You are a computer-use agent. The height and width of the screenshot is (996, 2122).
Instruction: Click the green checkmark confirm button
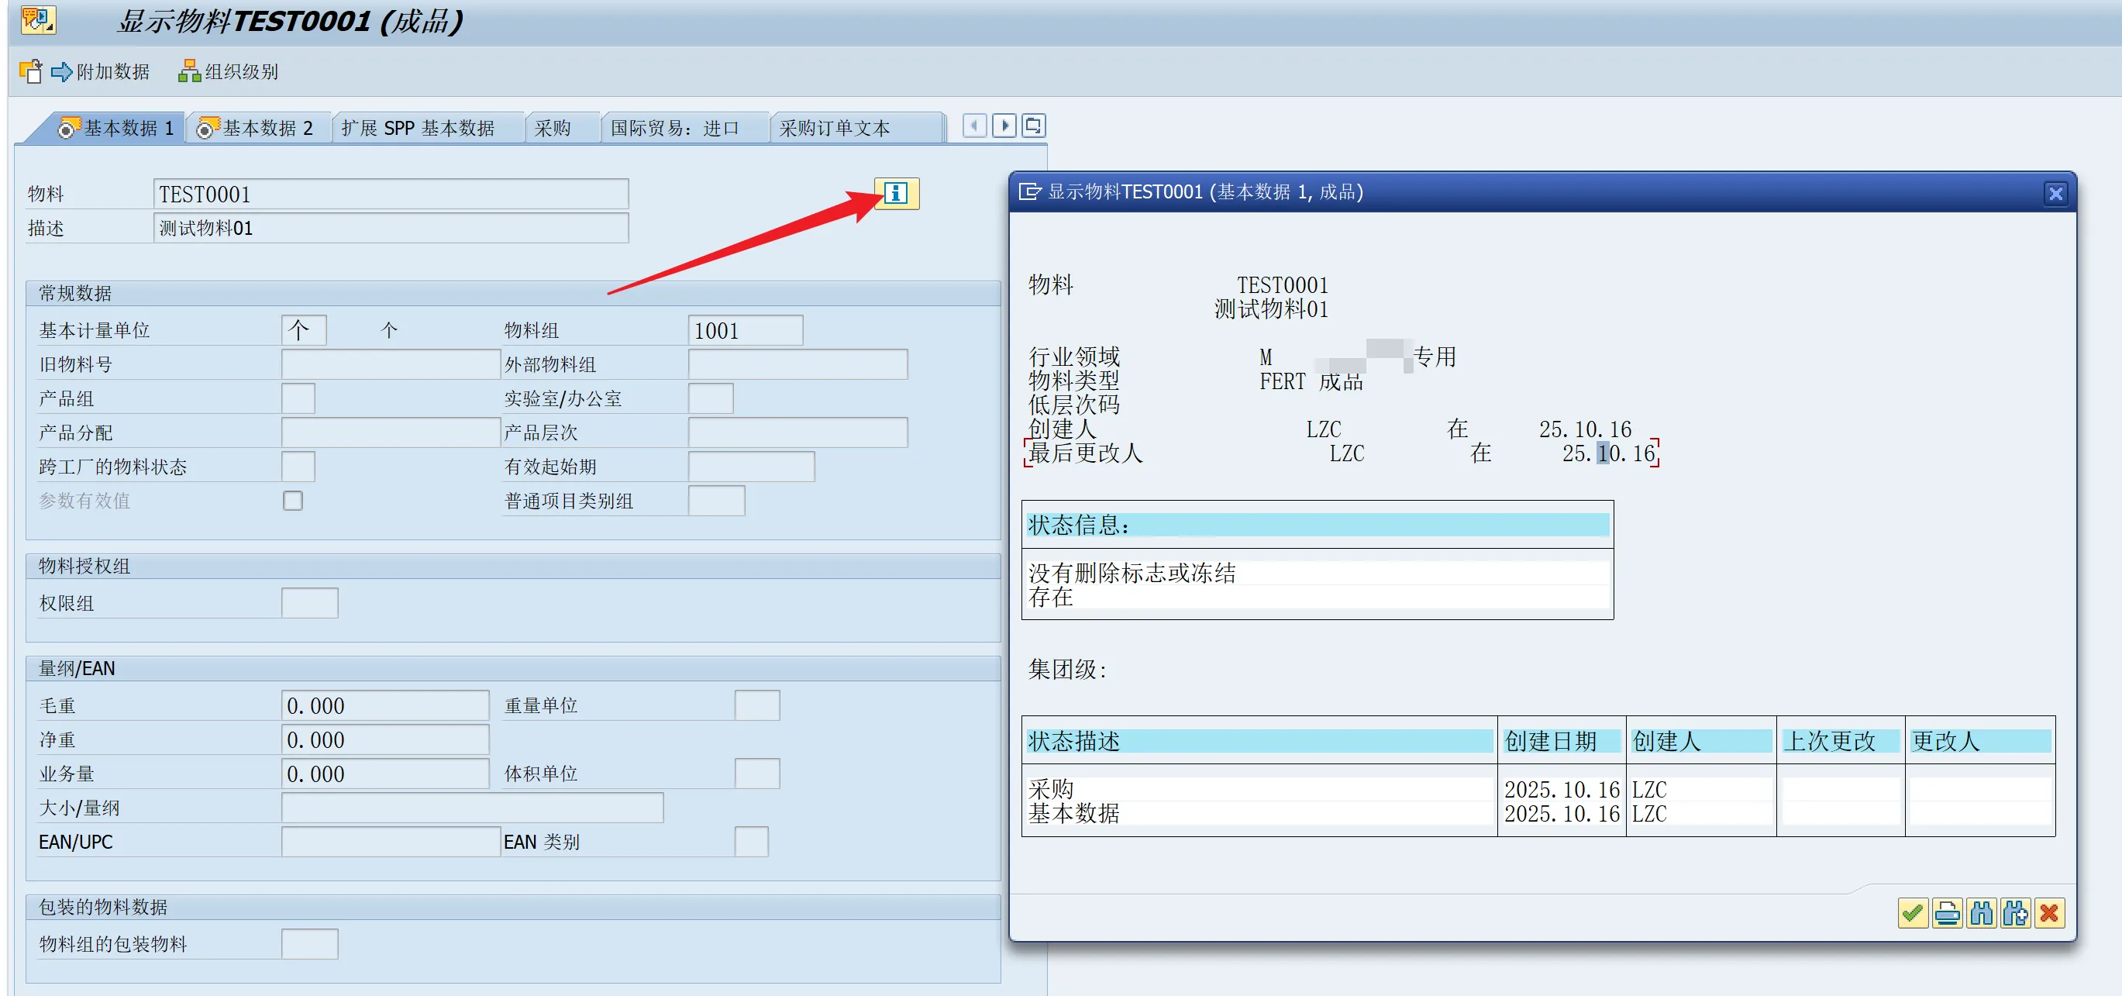tap(1912, 913)
